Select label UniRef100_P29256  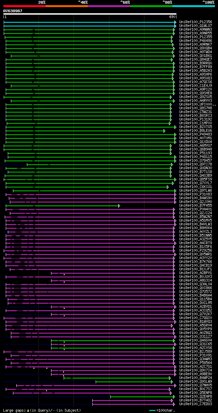pyautogui.click(x=196, y=250)
